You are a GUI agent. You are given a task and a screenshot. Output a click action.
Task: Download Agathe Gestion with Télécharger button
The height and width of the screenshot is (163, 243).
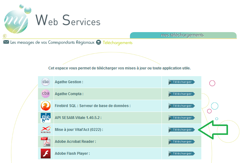coord(182,82)
